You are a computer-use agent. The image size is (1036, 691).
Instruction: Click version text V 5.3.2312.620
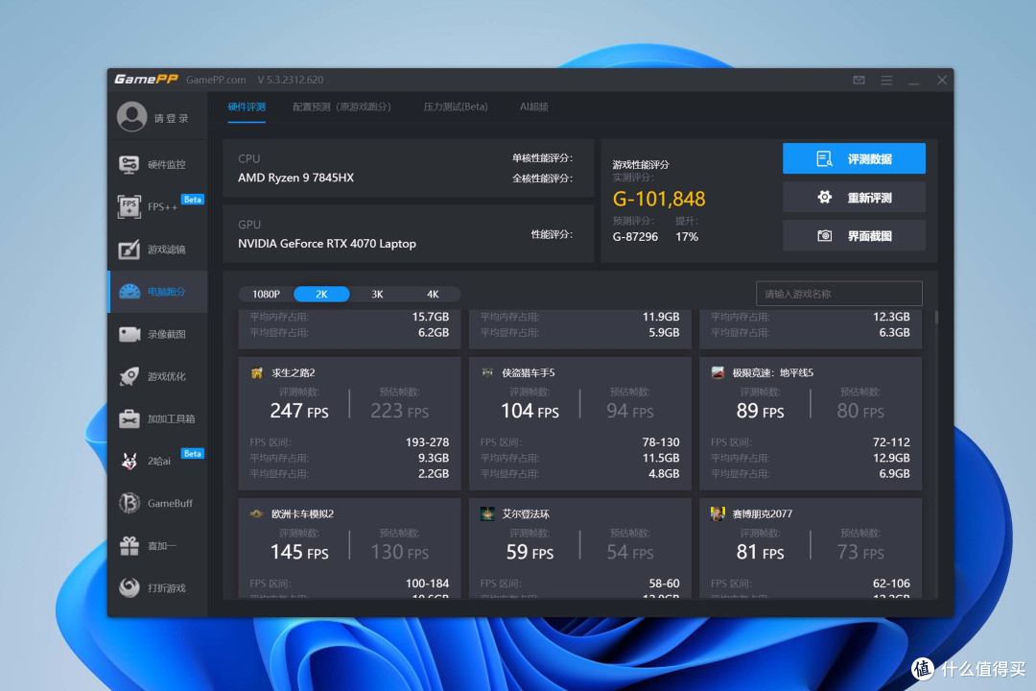coord(291,80)
